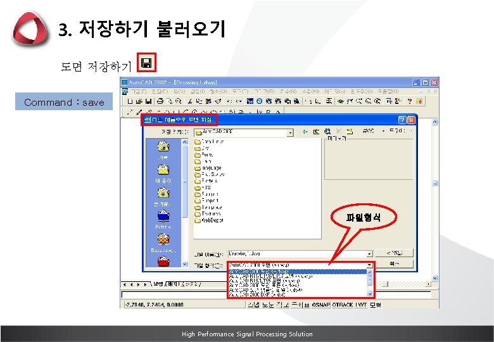Choose the highlighted AutoCAD 2000 도면 (*.dwg) option
Image resolution: width=494 pixels, height=342 pixels.
pos(298,271)
